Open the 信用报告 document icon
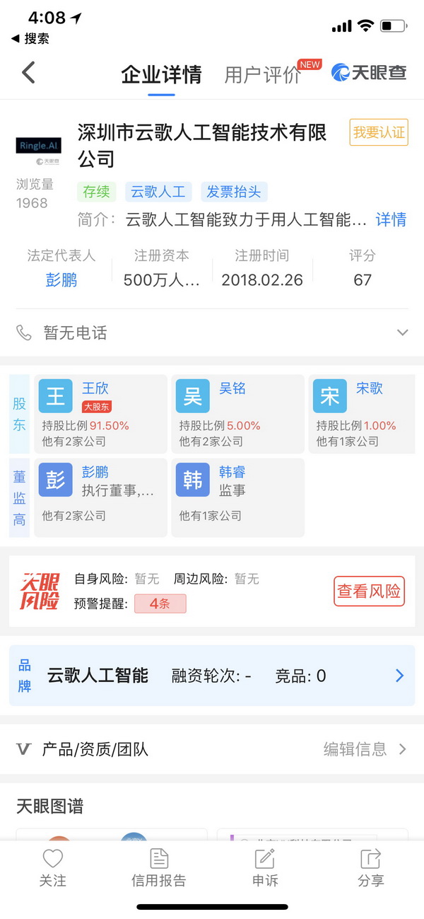424x919 pixels. coord(159,858)
